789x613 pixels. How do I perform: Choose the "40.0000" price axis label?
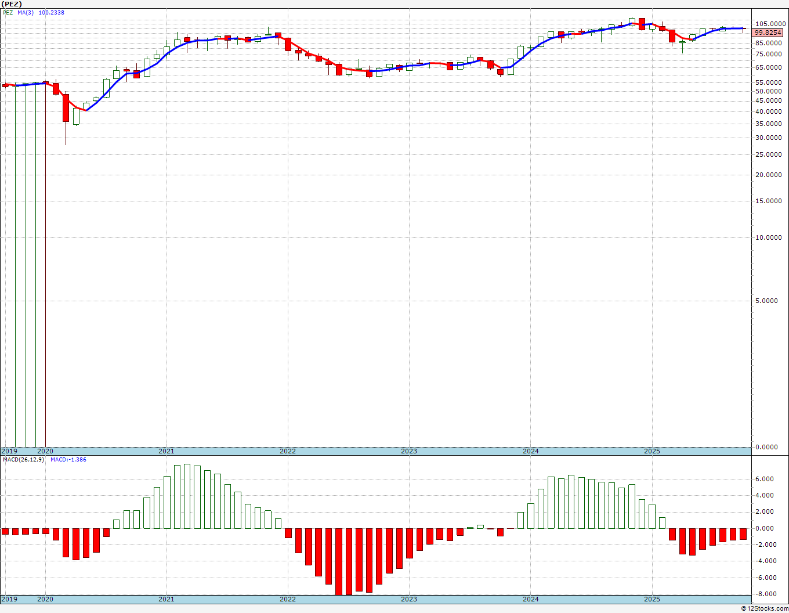click(769, 111)
